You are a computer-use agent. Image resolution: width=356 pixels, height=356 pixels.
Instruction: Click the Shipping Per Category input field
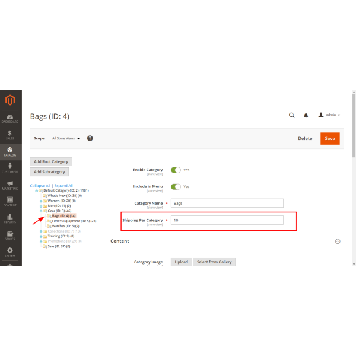click(227, 220)
